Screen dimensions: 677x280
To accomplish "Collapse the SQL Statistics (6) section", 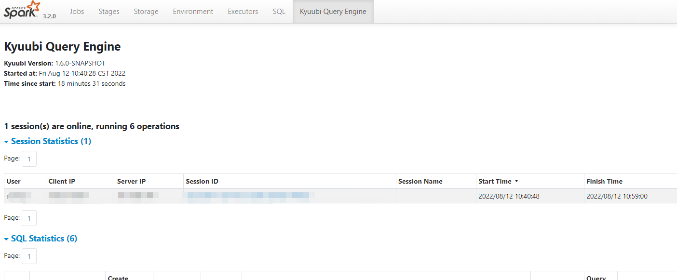I will click(41, 239).
